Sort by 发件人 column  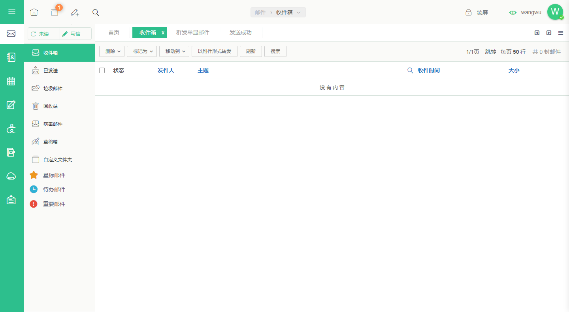166,70
